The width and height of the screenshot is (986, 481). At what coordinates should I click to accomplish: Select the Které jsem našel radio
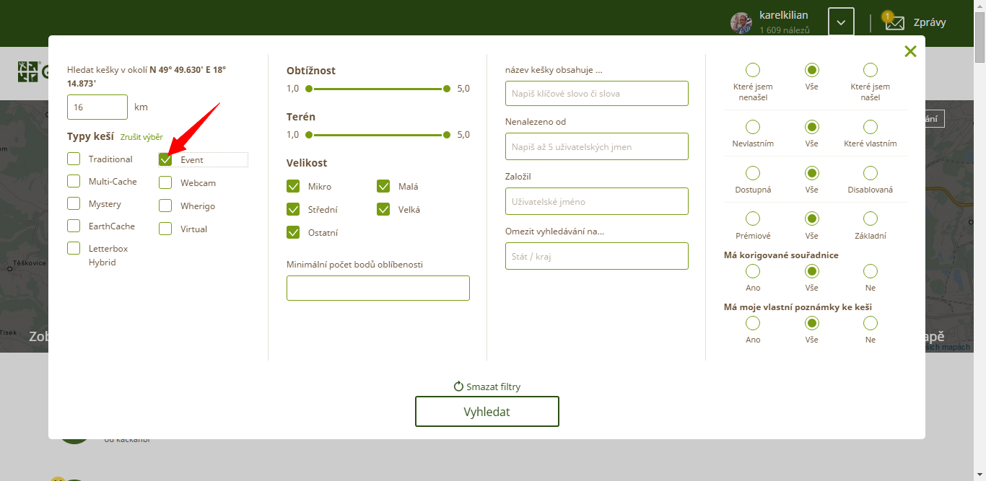tap(871, 70)
